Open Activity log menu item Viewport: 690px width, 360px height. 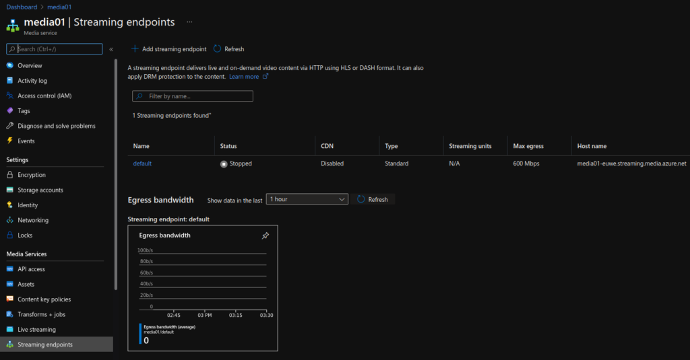coord(32,81)
